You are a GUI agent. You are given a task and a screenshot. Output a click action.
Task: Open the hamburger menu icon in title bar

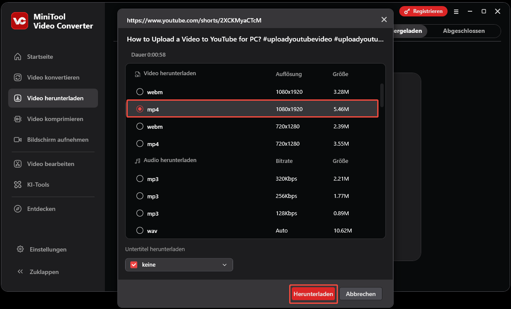(x=456, y=11)
